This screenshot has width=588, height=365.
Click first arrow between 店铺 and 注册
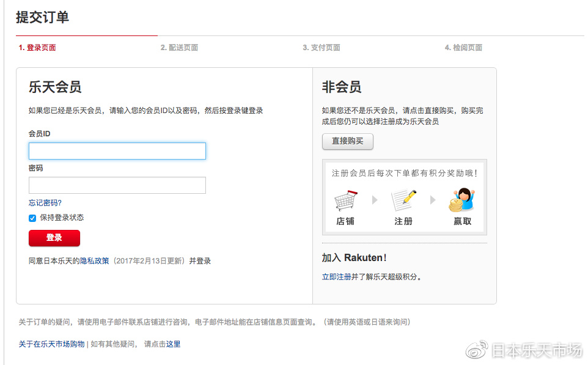click(375, 200)
